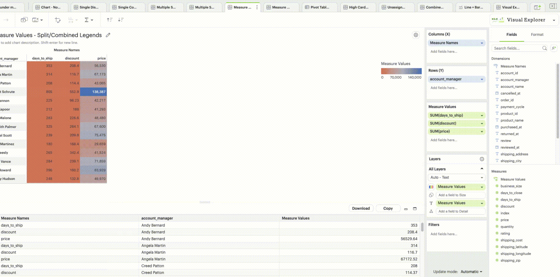Click the sort ascending toolbar icon
The image size is (560, 277).
(x=109, y=20)
